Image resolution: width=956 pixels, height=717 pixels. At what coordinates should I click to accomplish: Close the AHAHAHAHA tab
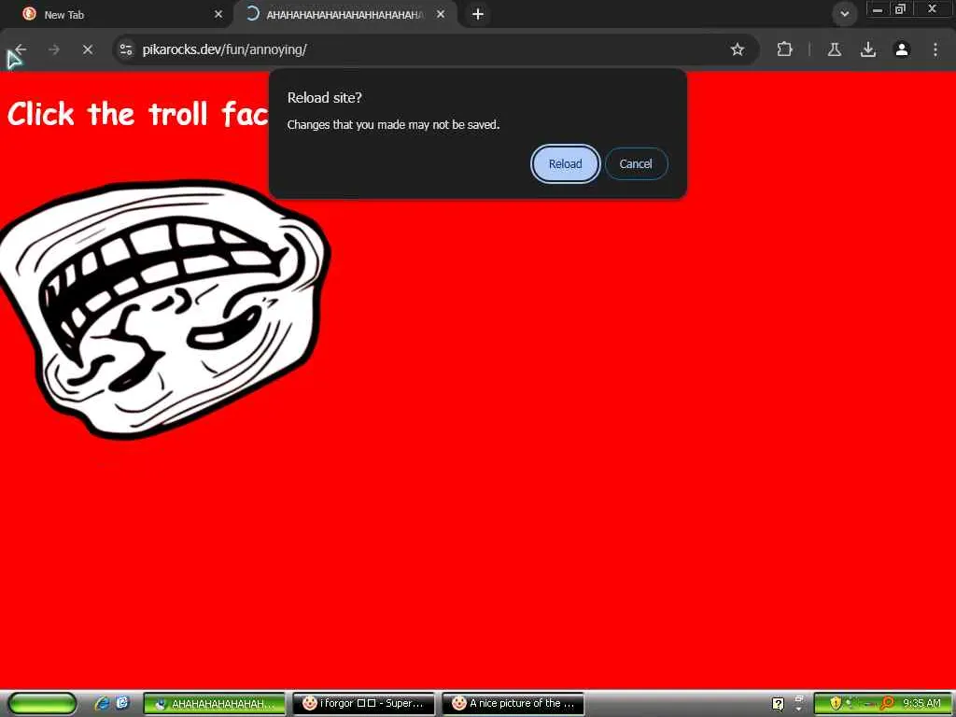[441, 14]
